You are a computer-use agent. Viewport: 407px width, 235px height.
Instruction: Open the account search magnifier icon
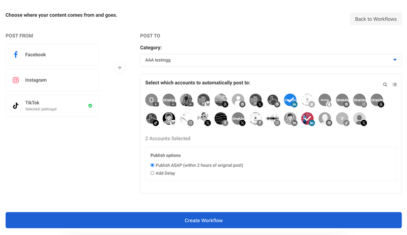click(x=385, y=85)
